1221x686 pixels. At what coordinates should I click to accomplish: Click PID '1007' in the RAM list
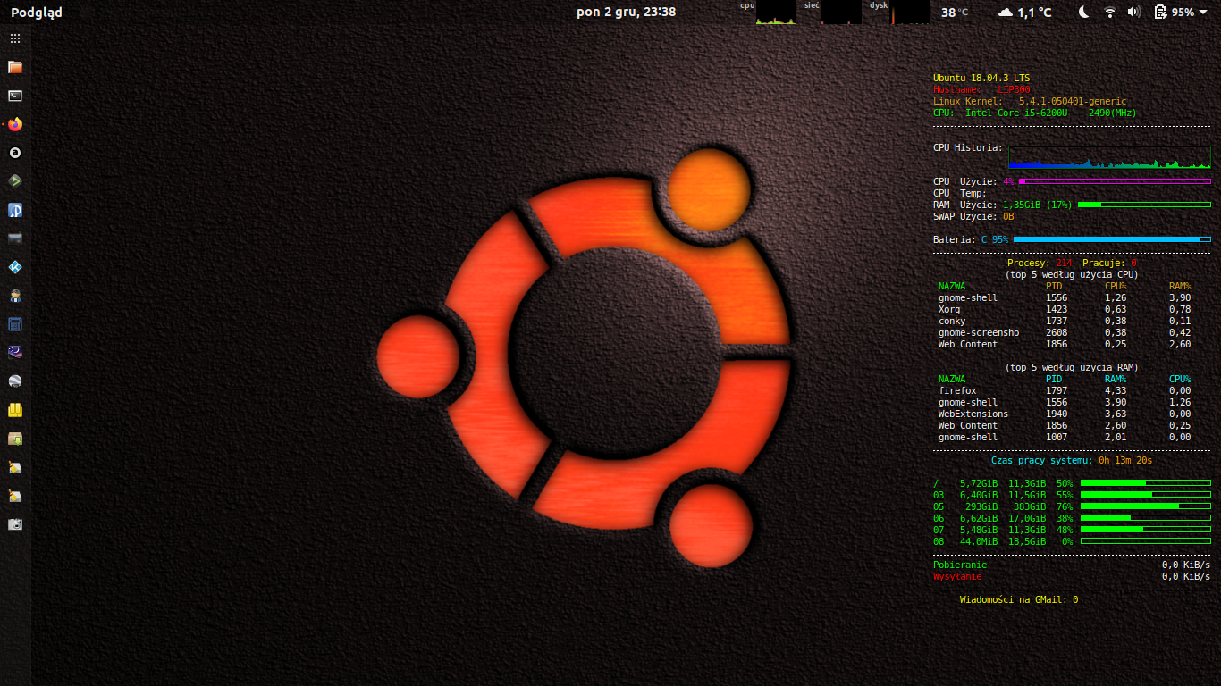coord(1057,437)
